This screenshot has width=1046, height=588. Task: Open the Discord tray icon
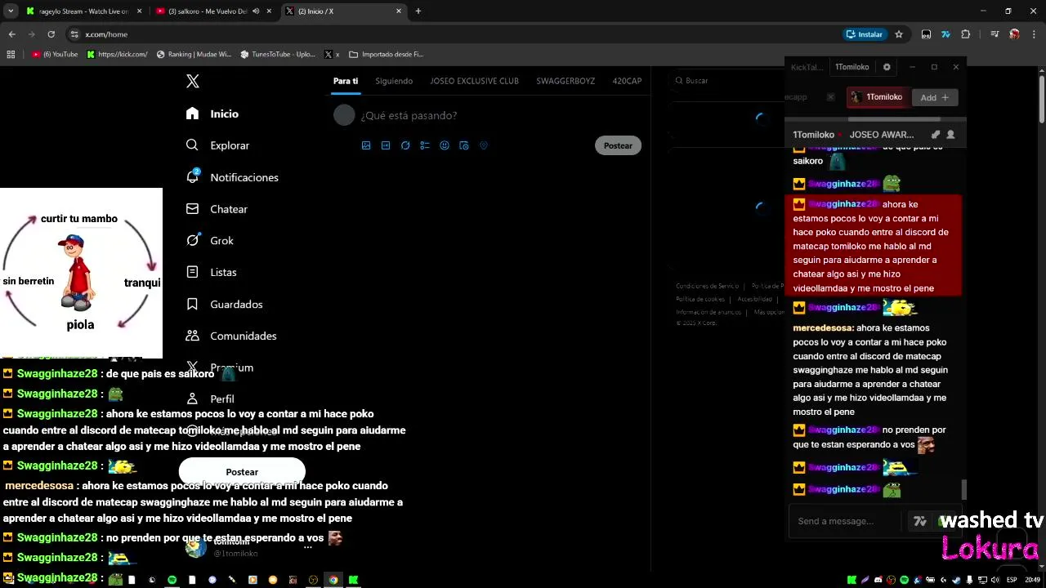(x=878, y=580)
